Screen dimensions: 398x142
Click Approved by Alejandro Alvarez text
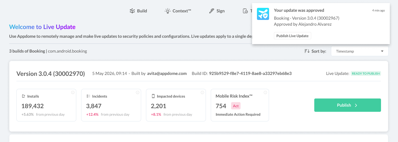click(303, 24)
